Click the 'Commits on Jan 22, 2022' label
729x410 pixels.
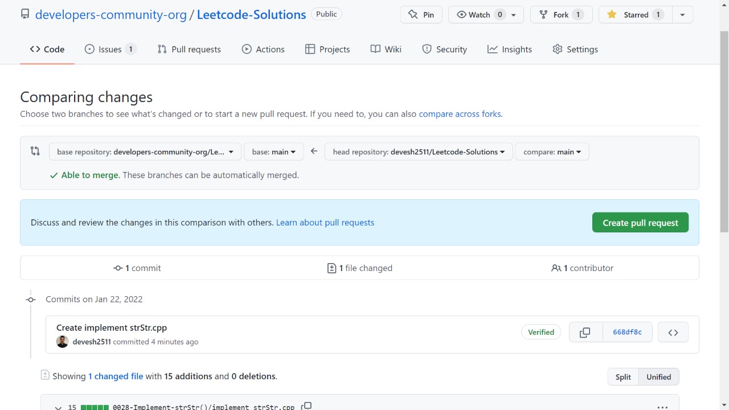(94, 300)
